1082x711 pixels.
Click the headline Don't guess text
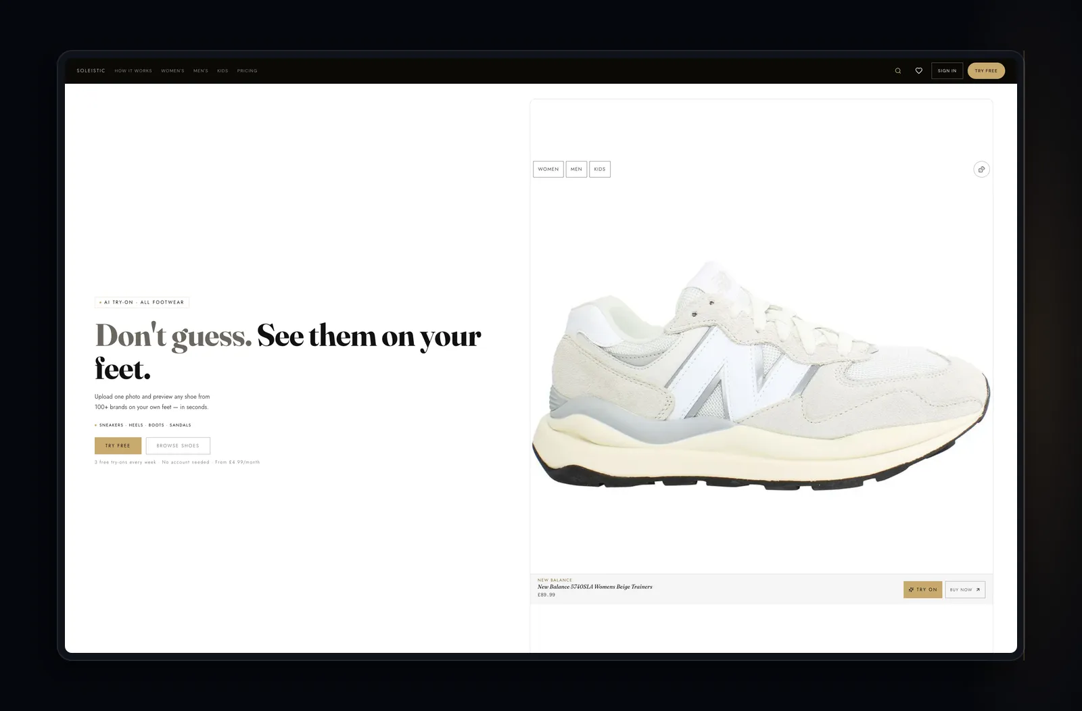click(173, 335)
